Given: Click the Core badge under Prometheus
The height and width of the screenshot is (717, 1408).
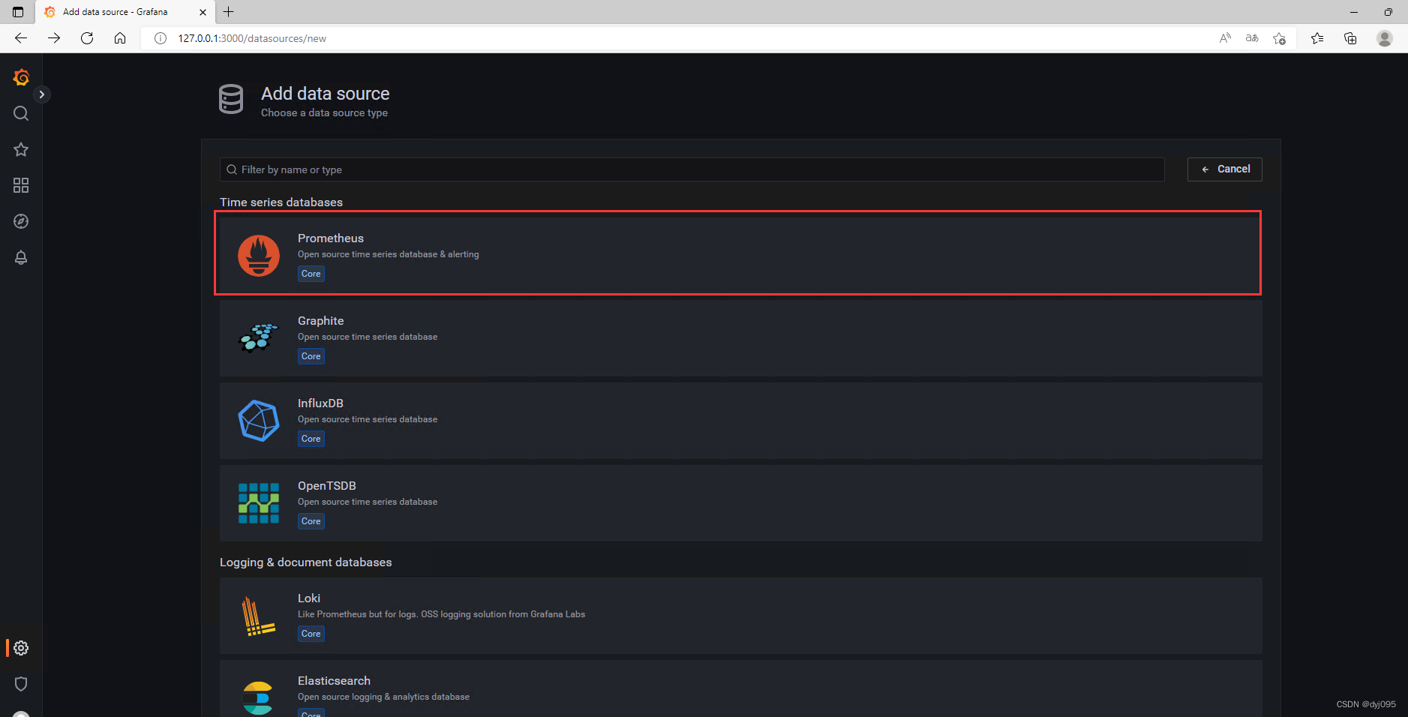Looking at the screenshot, I should click(311, 274).
